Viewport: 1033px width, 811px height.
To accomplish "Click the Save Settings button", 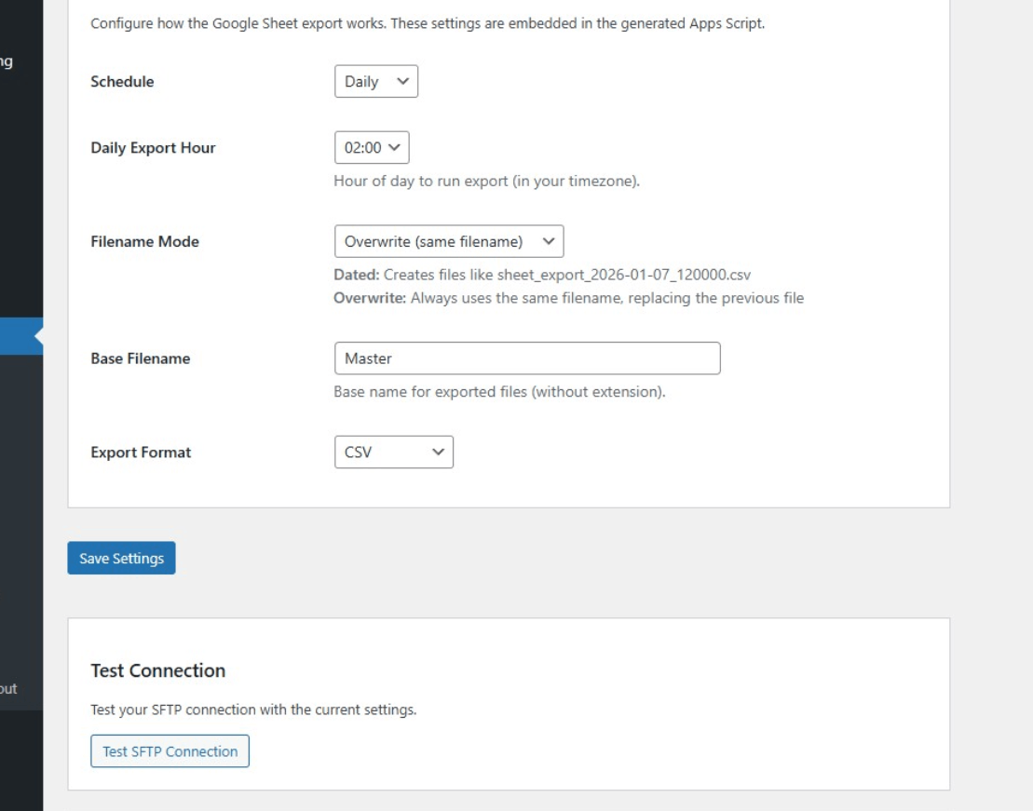I will (x=121, y=558).
